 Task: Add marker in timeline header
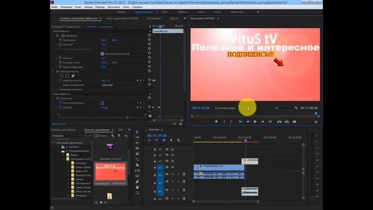pos(171,141)
